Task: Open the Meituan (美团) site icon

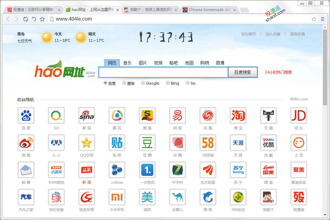Action: 147,197
